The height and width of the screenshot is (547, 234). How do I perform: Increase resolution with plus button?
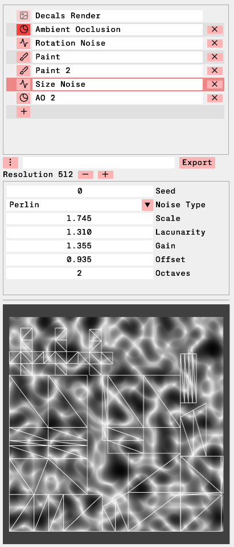click(105, 174)
